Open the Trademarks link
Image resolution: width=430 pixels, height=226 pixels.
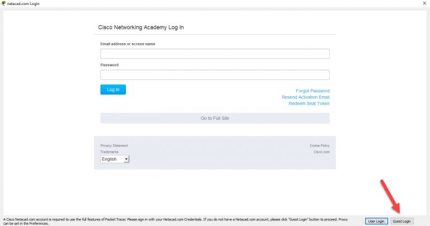pos(109,152)
